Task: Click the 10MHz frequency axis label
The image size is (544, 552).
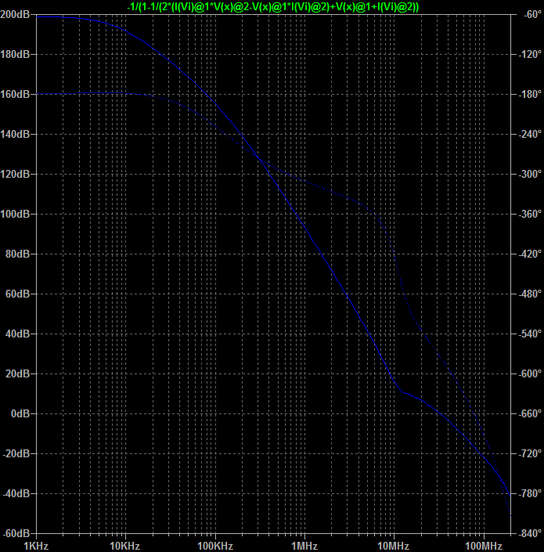Action: (x=394, y=546)
